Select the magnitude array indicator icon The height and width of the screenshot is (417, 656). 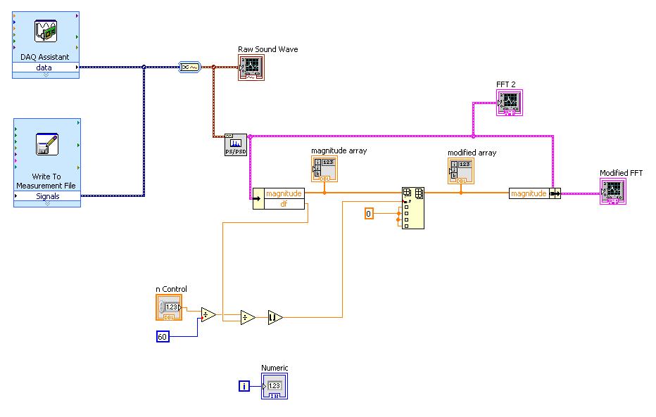coord(324,168)
